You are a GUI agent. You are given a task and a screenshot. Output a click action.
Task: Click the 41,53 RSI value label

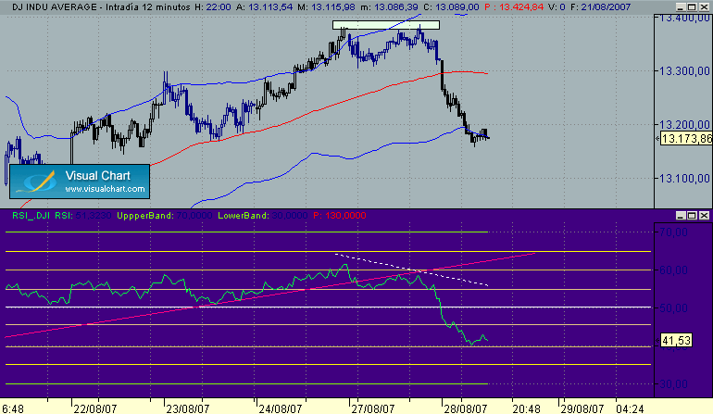(x=676, y=340)
